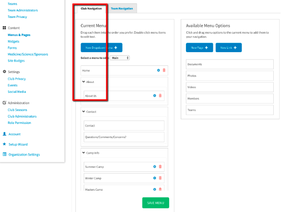Click the gear icon on Home row

(x=158, y=70)
